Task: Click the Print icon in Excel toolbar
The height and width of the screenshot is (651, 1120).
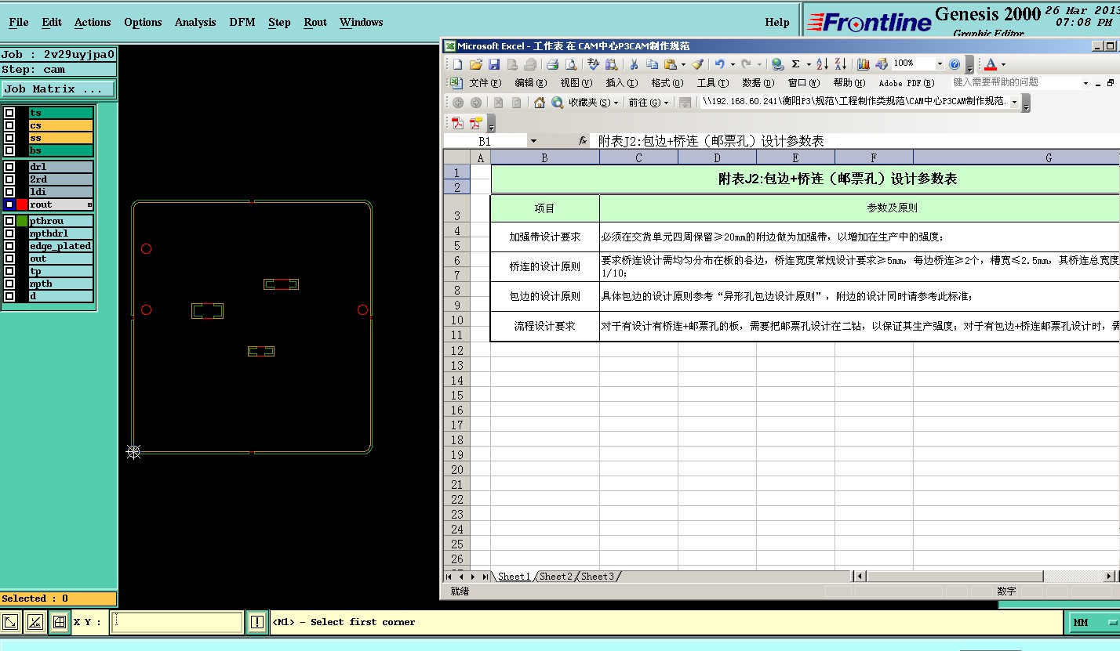Action: coord(552,64)
